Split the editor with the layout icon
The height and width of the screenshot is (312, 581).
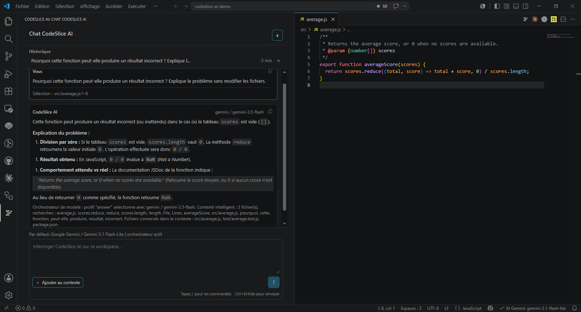coord(563,19)
